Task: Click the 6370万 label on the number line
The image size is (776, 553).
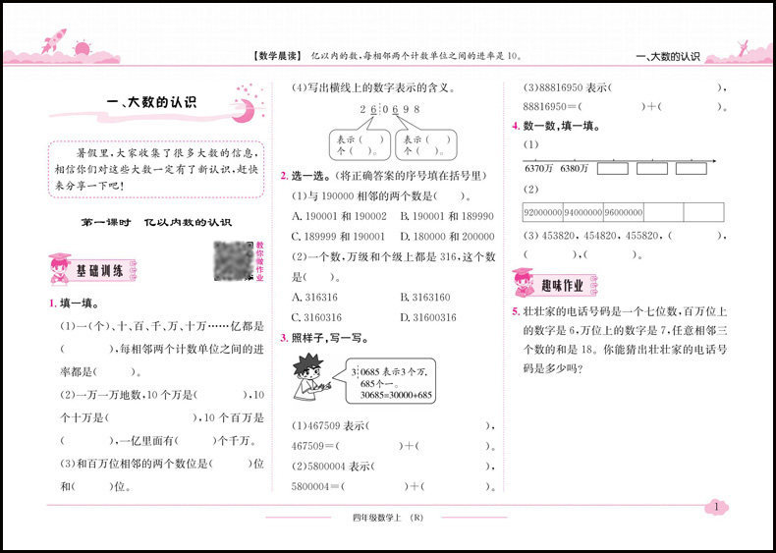Action: pos(538,168)
